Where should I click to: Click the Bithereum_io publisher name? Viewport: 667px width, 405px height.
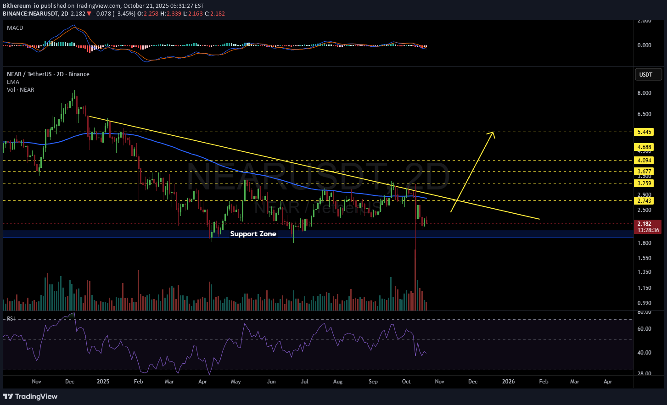click(21, 6)
